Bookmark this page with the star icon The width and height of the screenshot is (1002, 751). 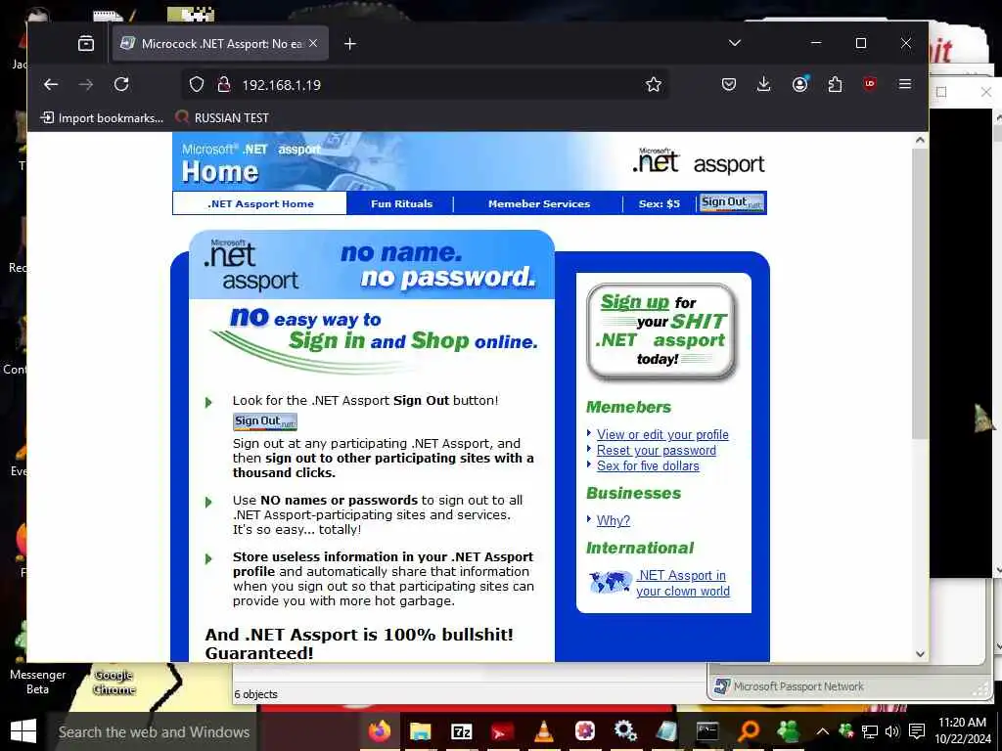pyautogui.click(x=653, y=84)
